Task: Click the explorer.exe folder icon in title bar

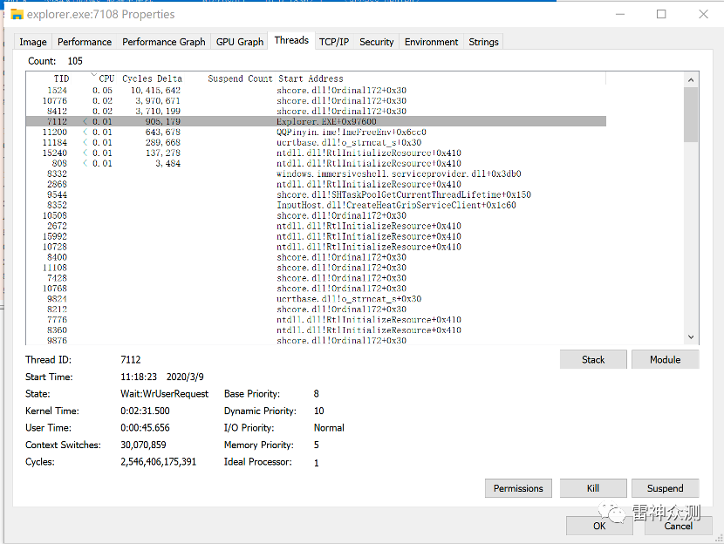Action: point(17,14)
